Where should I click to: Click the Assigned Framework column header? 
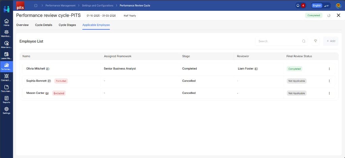tap(118, 56)
